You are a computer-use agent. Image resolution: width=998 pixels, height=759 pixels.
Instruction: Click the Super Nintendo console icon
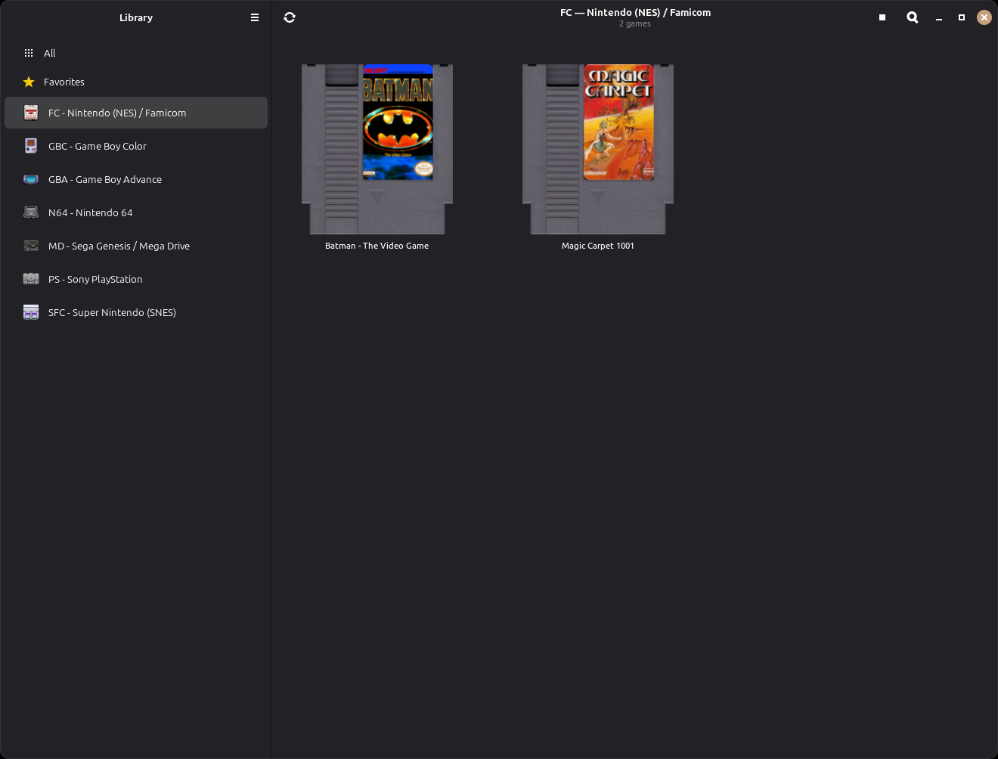pyautogui.click(x=31, y=312)
